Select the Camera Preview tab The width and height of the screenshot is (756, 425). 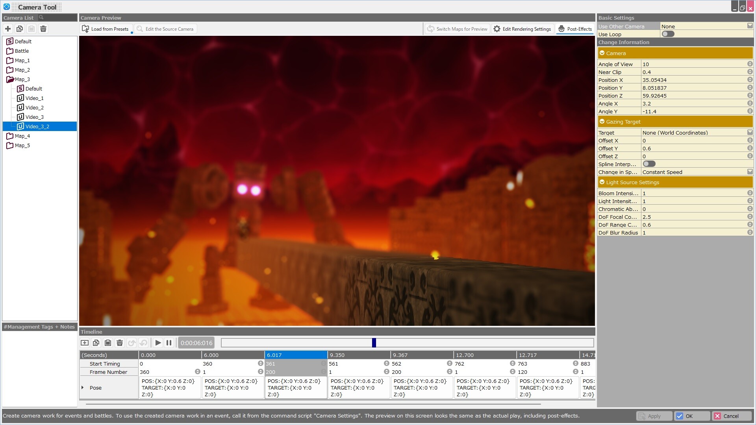click(x=101, y=18)
